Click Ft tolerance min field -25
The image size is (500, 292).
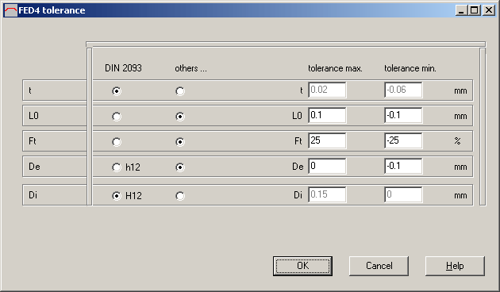(403, 140)
